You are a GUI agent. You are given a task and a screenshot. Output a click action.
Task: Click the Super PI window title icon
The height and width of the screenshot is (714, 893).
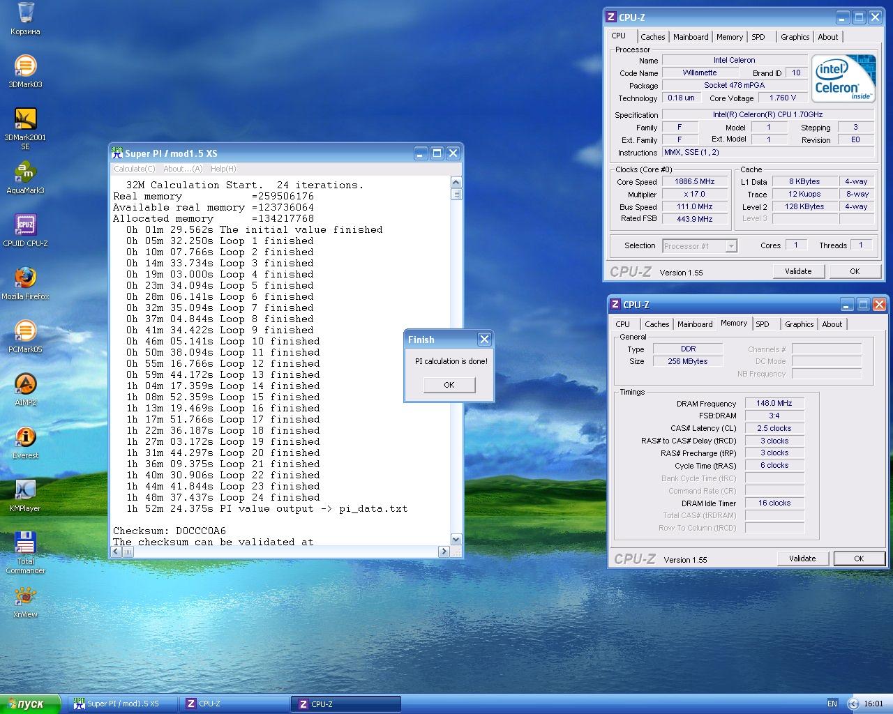click(117, 153)
